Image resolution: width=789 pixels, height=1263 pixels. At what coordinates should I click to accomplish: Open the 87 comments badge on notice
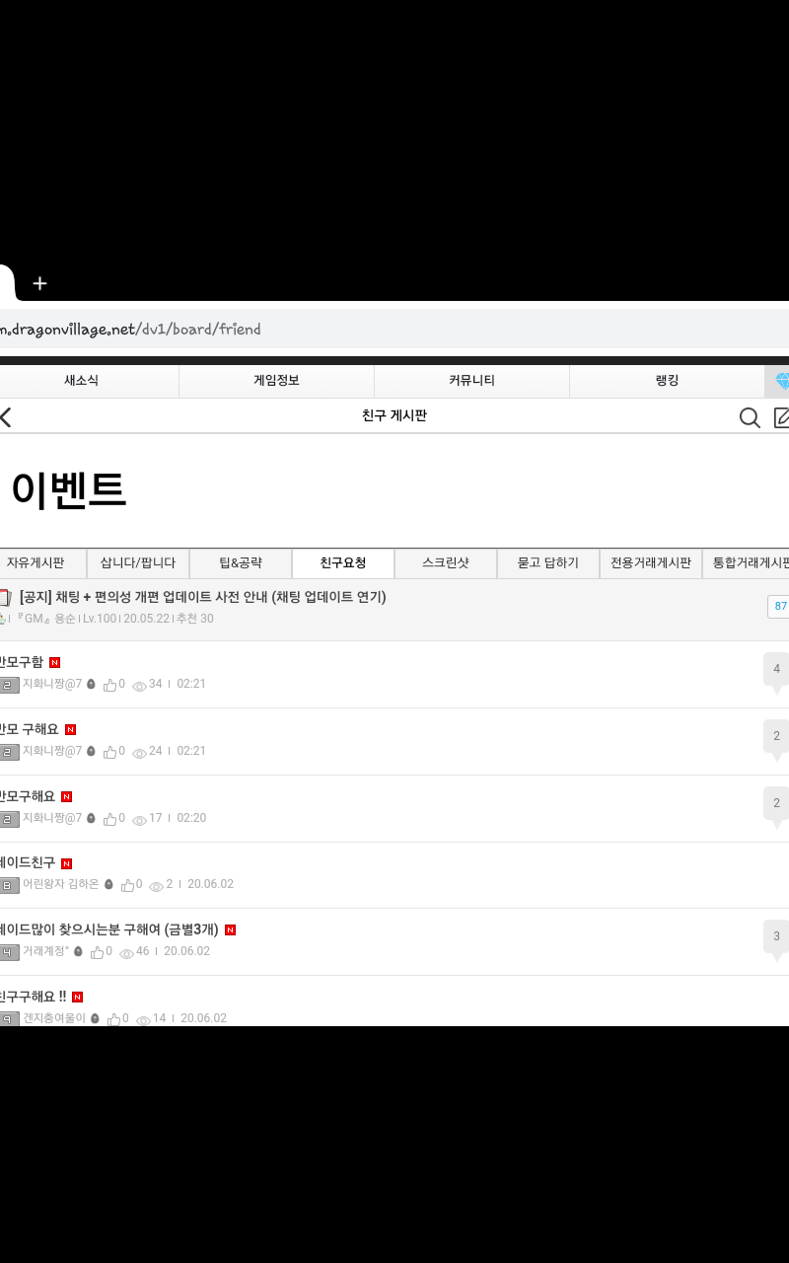click(779, 607)
